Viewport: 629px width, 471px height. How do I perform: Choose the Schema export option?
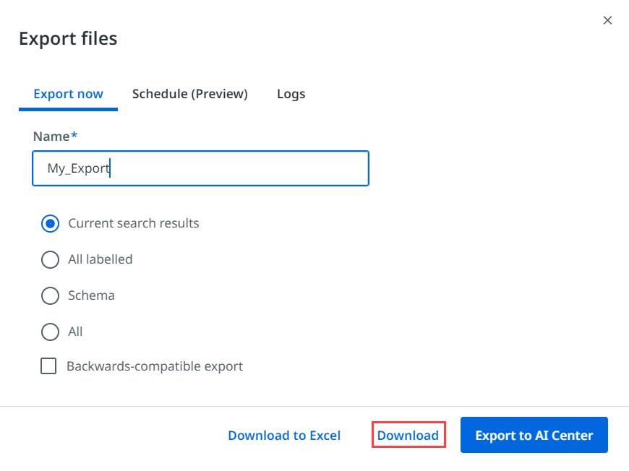[50, 295]
